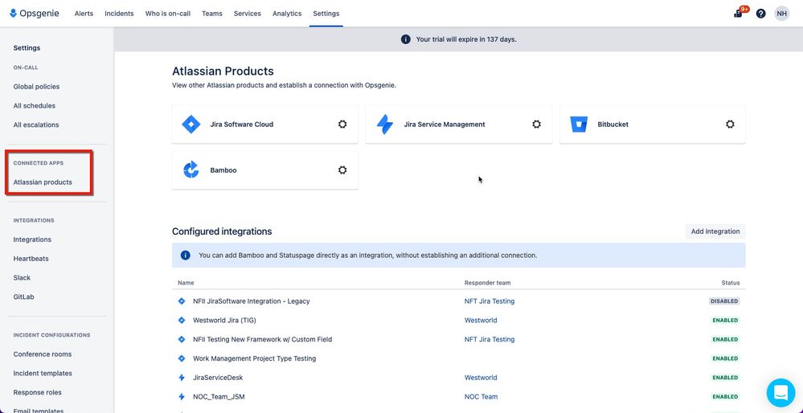Open the Teams tab
803x413 pixels.
coord(212,14)
